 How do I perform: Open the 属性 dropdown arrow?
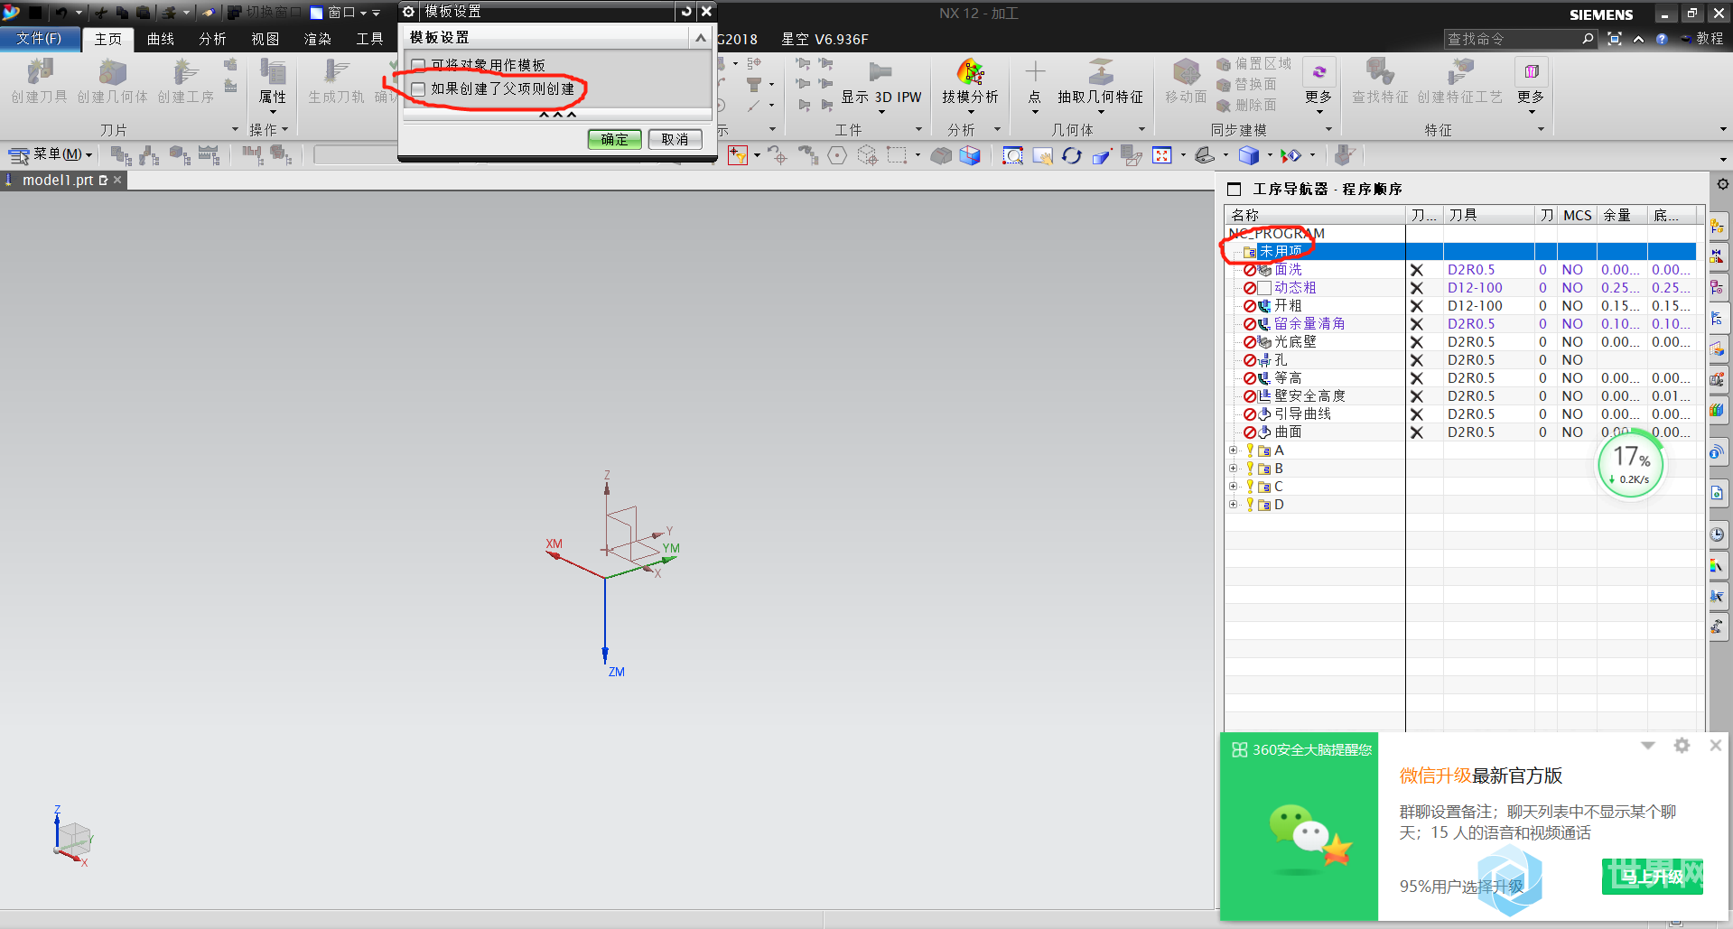pos(273,112)
